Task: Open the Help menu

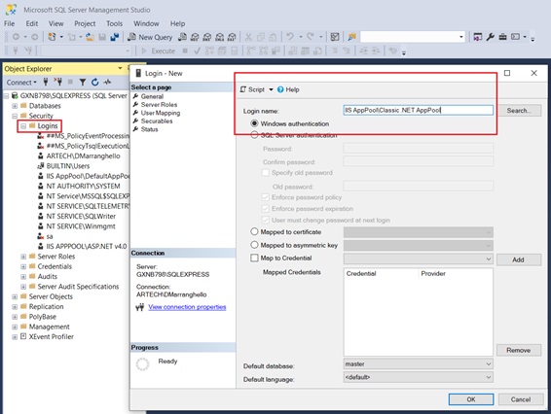Action: 177,23
